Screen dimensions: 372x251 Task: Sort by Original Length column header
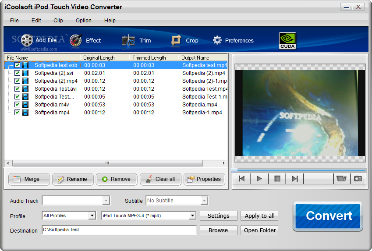105,58
